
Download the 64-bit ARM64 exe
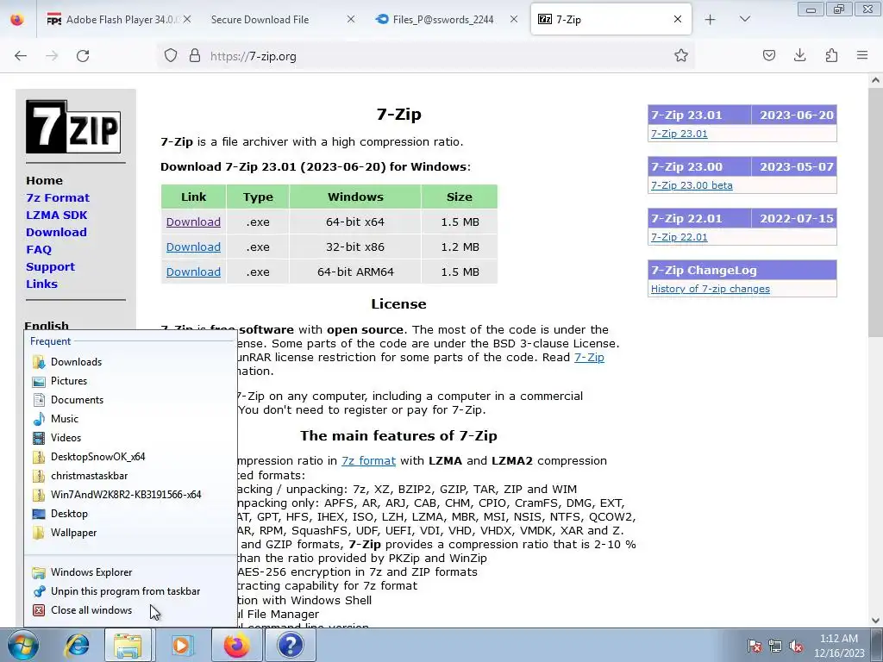pyautogui.click(x=193, y=272)
